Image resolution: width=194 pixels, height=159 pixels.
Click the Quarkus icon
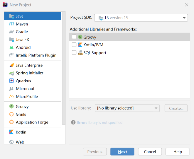[x=11, y=81]
